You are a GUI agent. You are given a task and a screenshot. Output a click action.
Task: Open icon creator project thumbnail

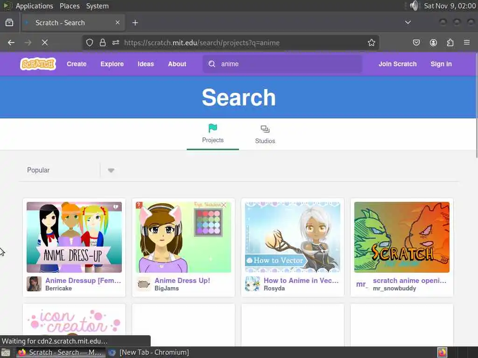(74, 323)
